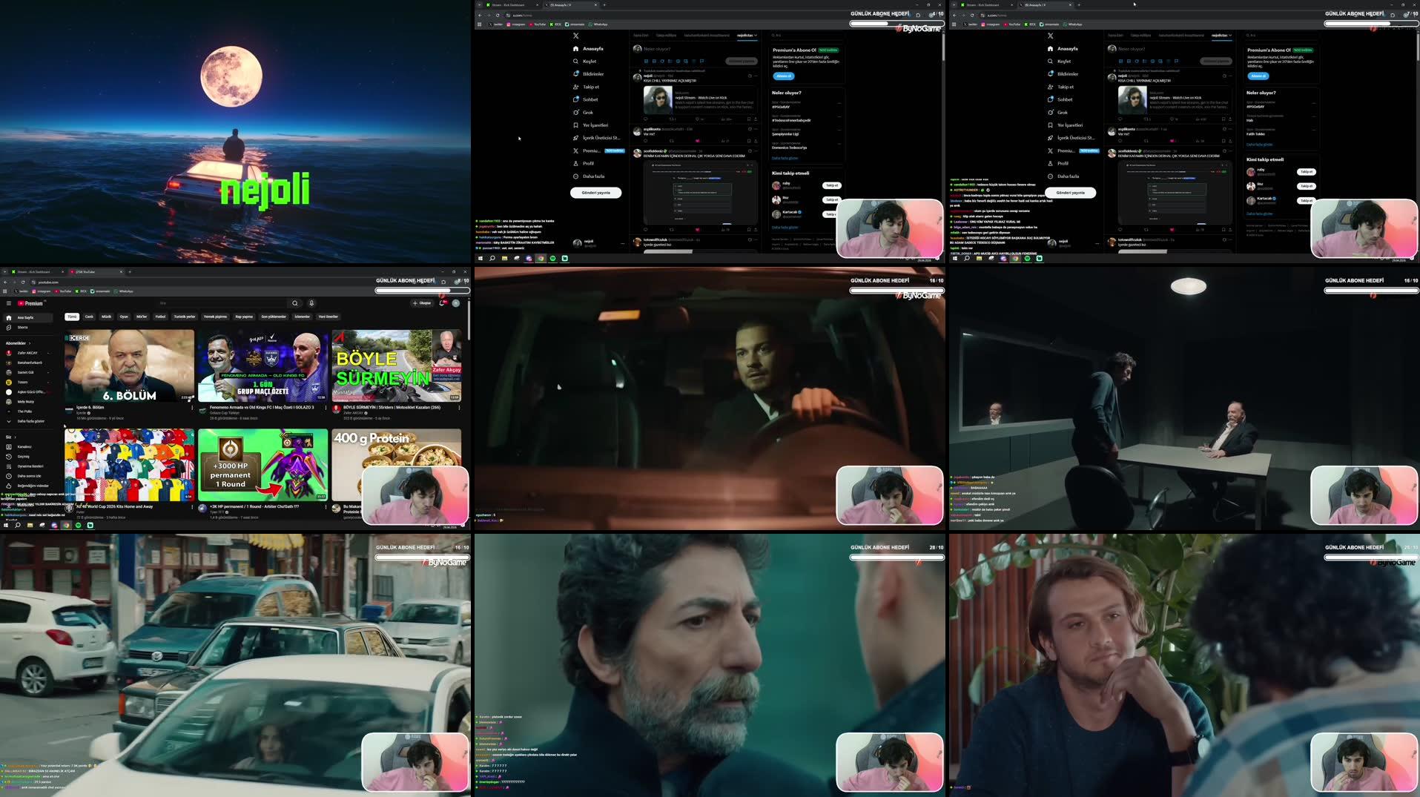Viewport: 1420px width, 797px height.
Task: Expand Daha fazla göster under YouTube subscriptions
Action: point(28,421)
